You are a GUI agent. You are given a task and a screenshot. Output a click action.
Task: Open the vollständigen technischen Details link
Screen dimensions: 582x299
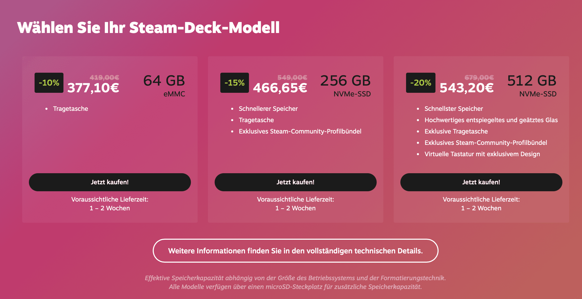295,251
